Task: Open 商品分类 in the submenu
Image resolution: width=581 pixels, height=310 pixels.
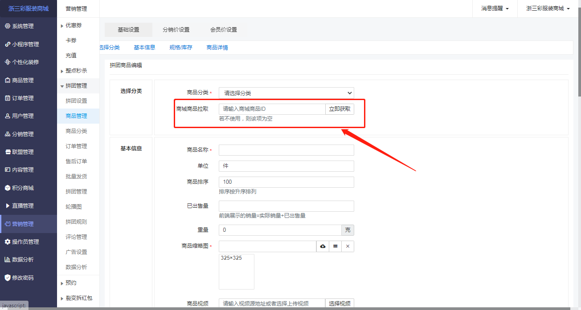Action: (76, 131)
